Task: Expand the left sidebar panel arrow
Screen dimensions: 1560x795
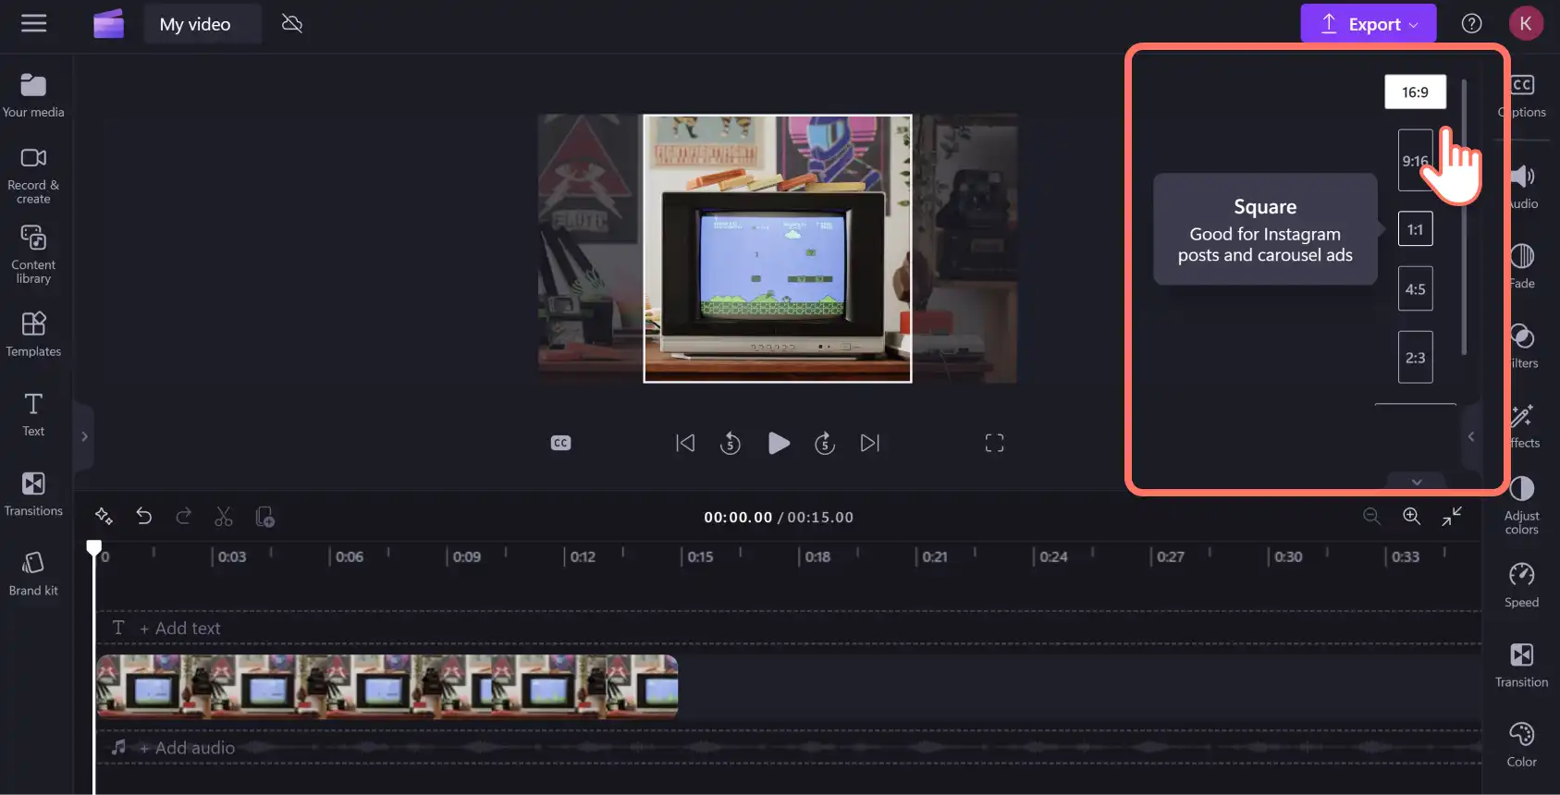Action: (x=84, y=436)
